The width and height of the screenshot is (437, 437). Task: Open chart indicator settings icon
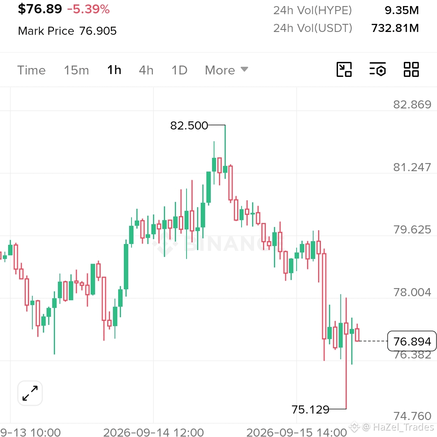pyautogui.click(x=378, y=70)
